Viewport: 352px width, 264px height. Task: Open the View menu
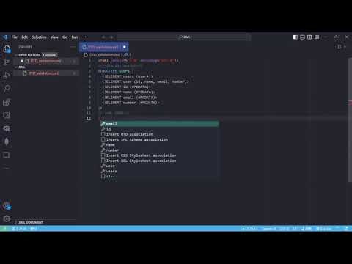click(54, 37)
